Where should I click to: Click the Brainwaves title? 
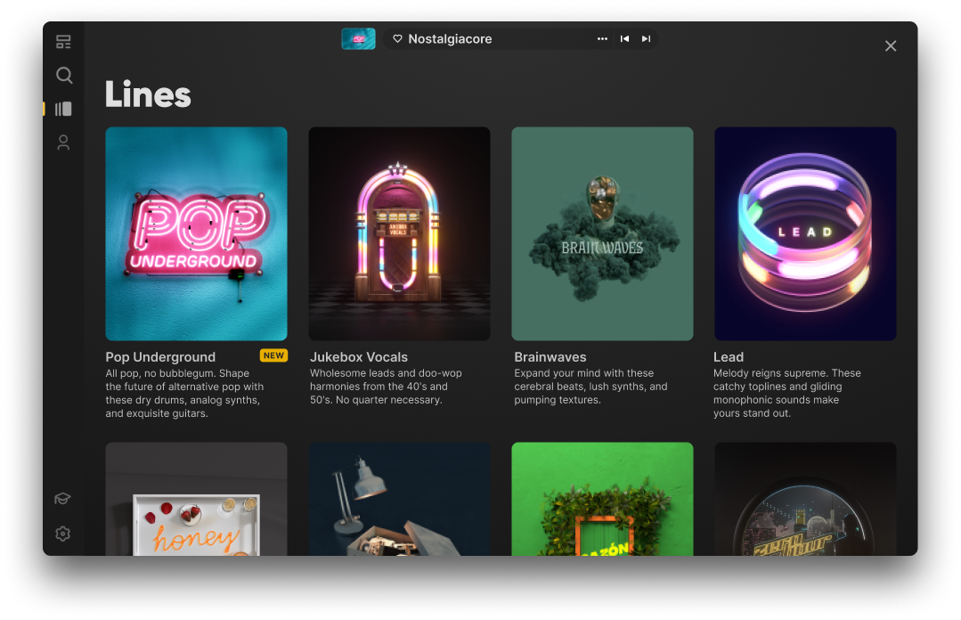tap(550, 357)
